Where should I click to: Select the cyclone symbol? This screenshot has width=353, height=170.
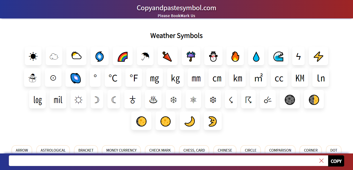click(99, 56)
